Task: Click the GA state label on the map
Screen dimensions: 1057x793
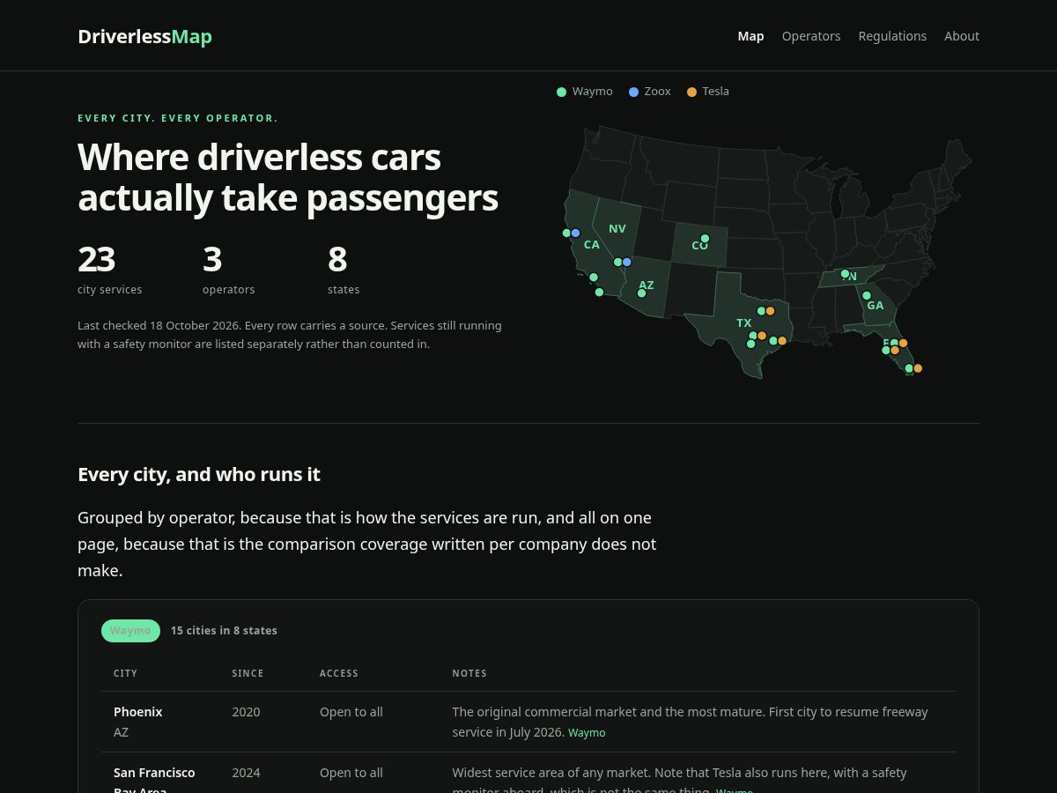Action: [x=875, y=306]
